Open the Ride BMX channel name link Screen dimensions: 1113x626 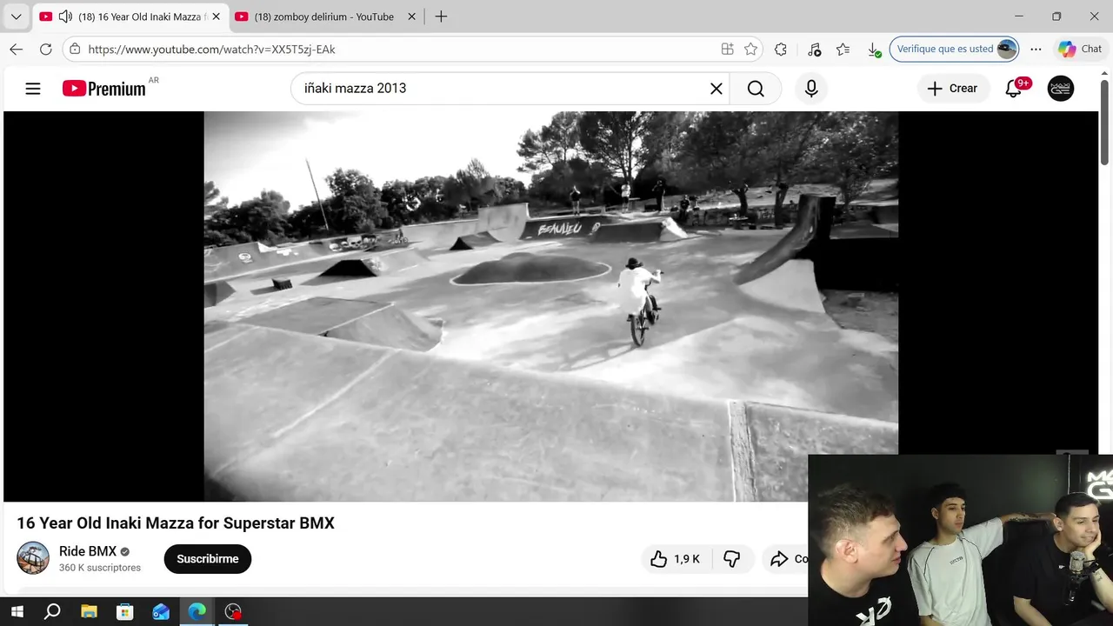[x=88, y=551]
